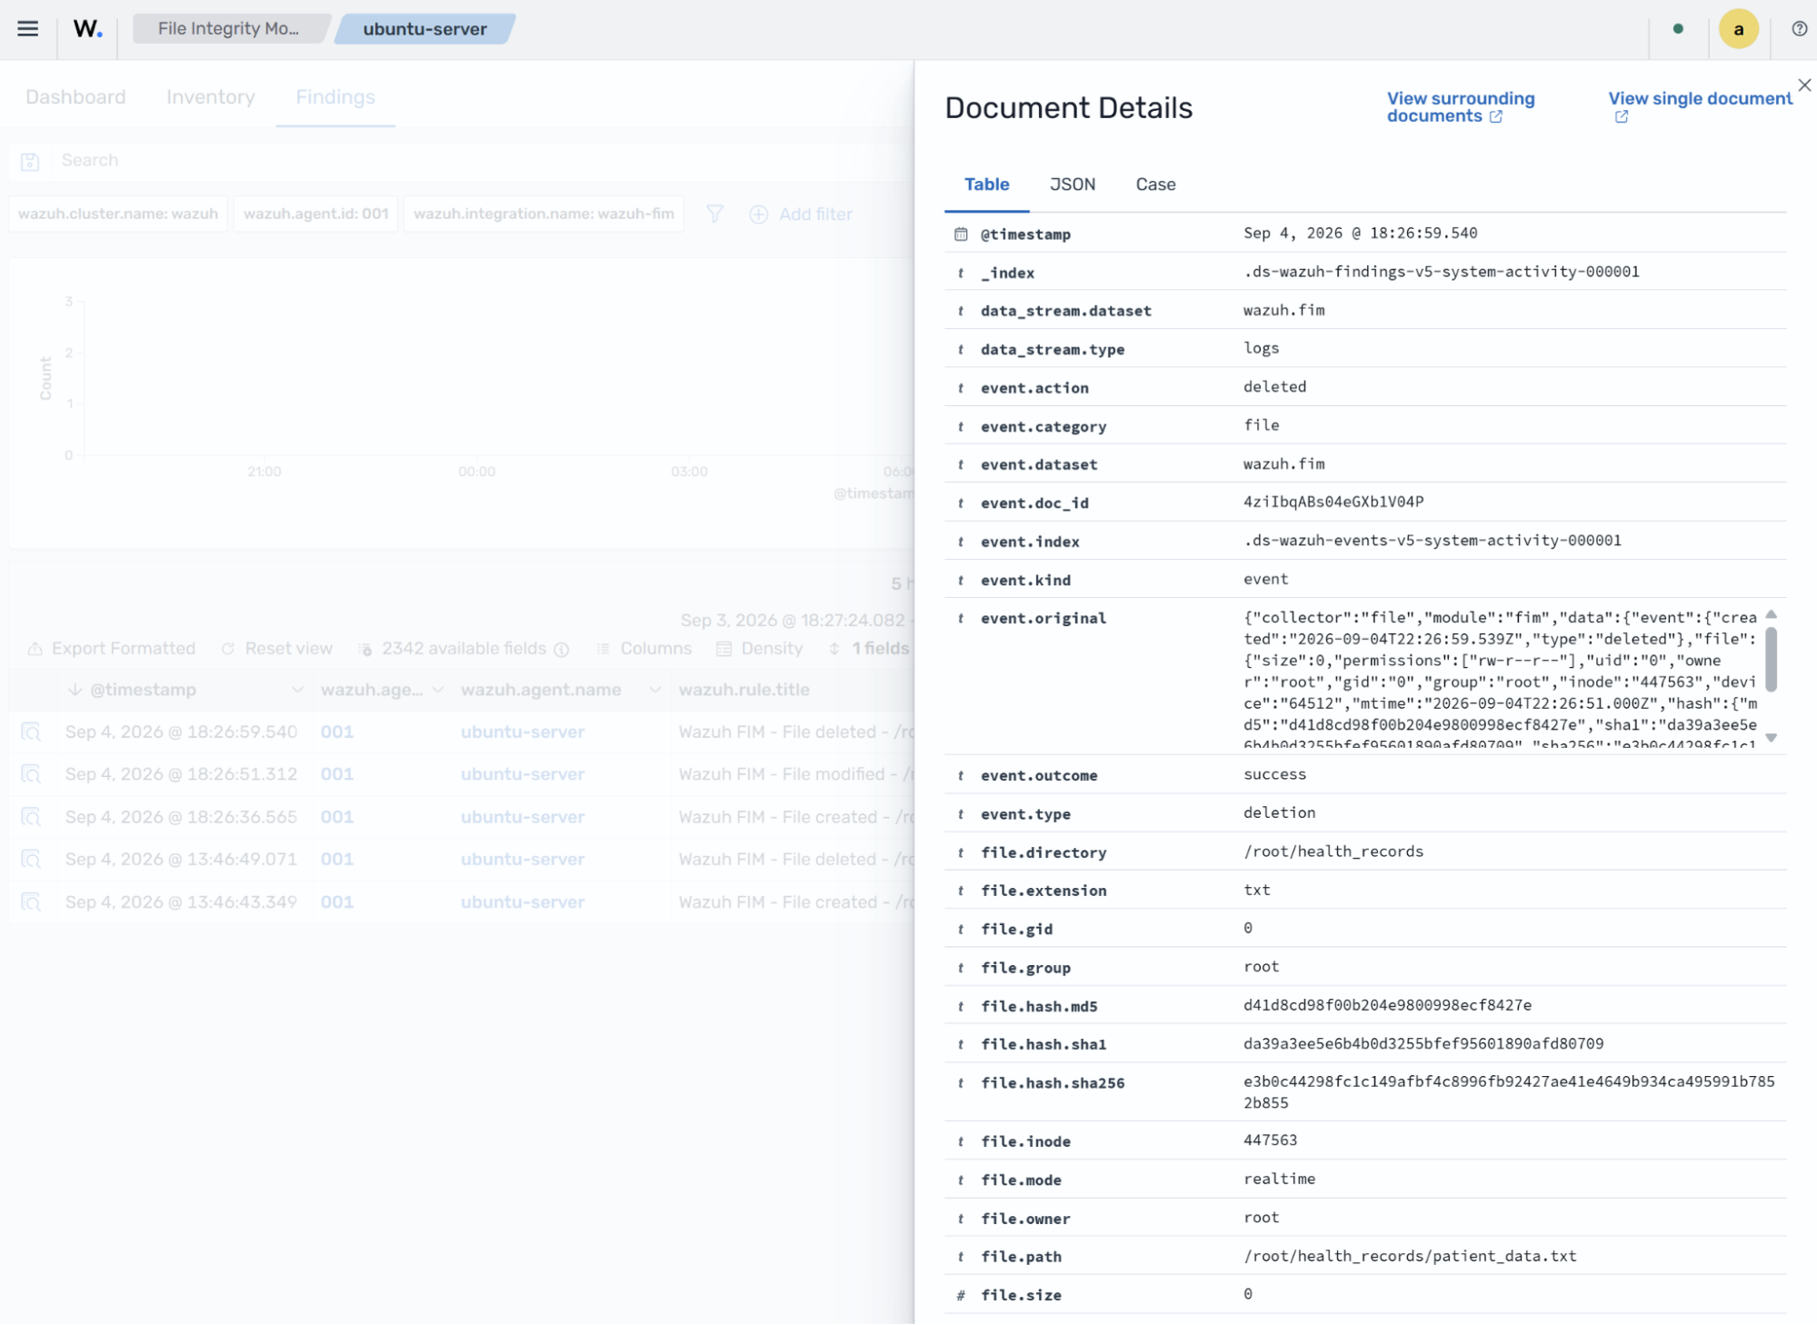1817x1325 pixels.
Task: Open the wazuh.age... column header menu
Action: click(x=438, y=691)
